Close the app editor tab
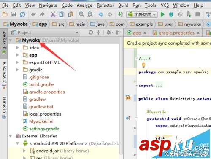 tap(145, 33)
